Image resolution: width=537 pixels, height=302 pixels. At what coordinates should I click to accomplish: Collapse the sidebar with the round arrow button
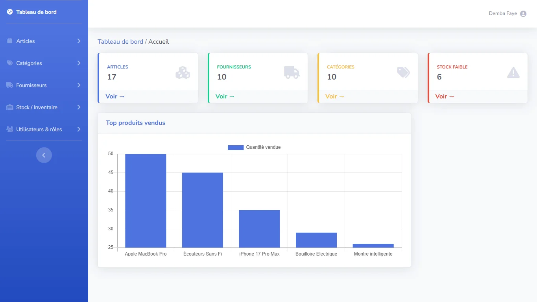pos(44,155)
